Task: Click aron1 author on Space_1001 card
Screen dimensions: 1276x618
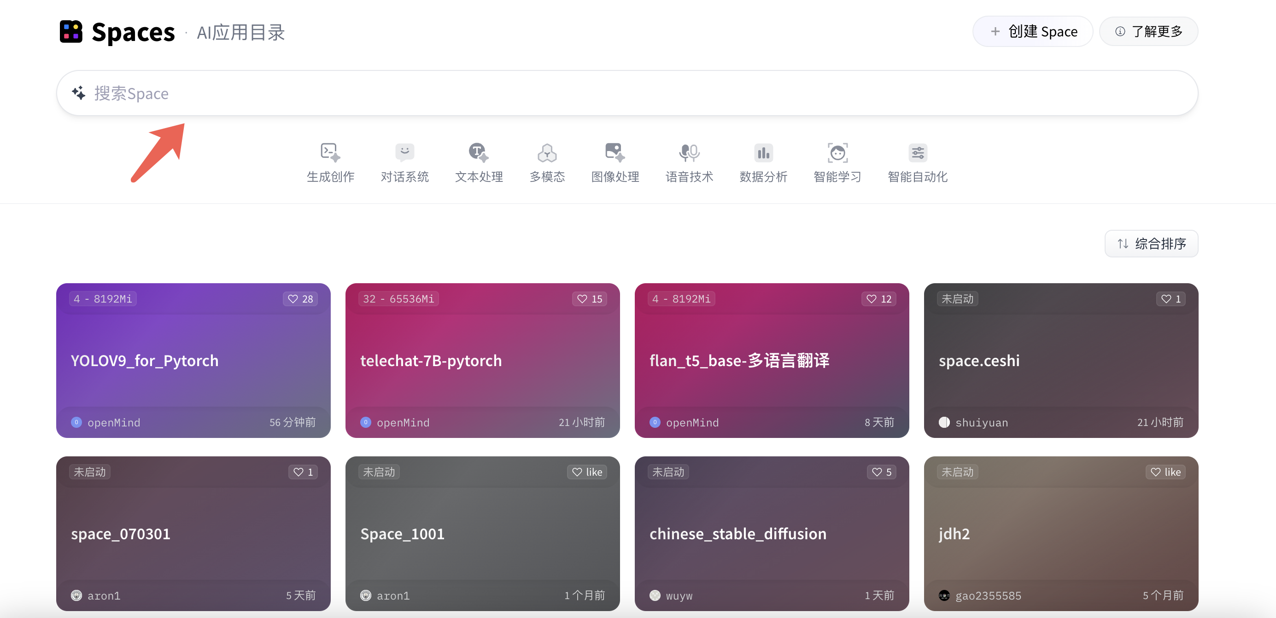Action: (393, 596)
